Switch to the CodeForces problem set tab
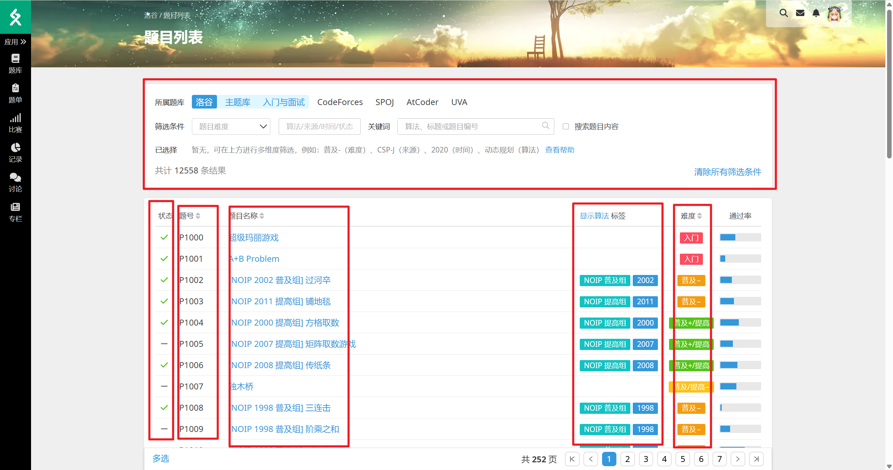Screen dimensions: 893x470 point(340,102)
